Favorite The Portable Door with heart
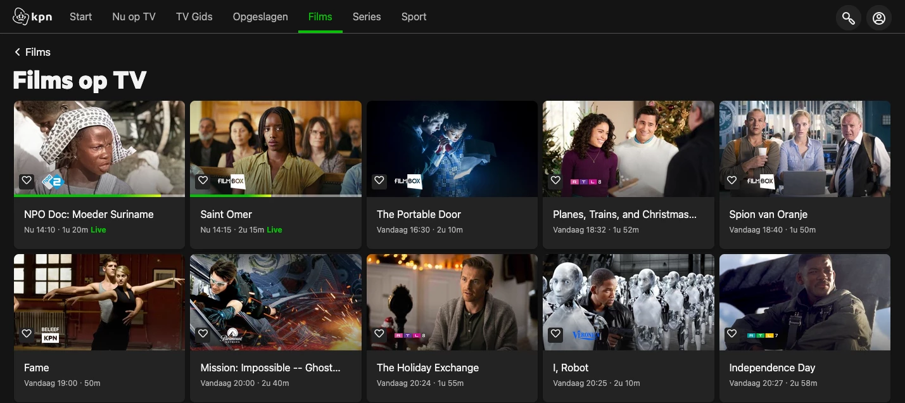This screenshot has height=403, width=905. (x=379, y=181)
